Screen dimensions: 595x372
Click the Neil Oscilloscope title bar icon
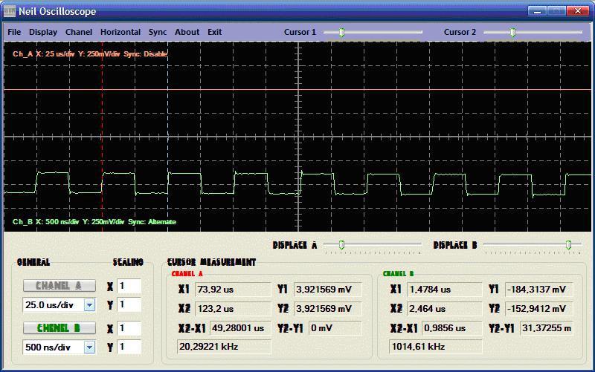[x=10, y=11]
